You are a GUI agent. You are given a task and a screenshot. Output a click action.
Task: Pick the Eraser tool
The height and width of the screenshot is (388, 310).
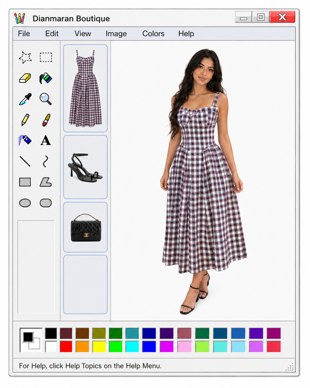tap(25, 78)
